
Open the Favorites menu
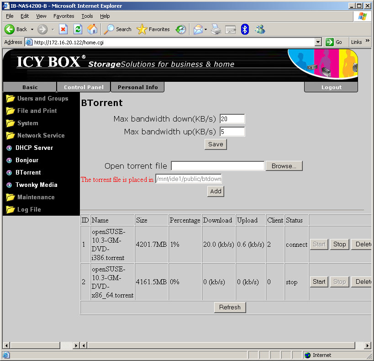click(x=63, y=16)
